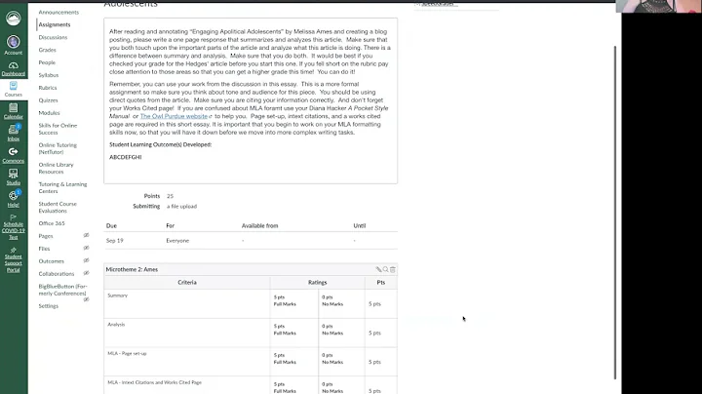
Task: Open Student Course Evaluations
Action: (x=58, y=208)
